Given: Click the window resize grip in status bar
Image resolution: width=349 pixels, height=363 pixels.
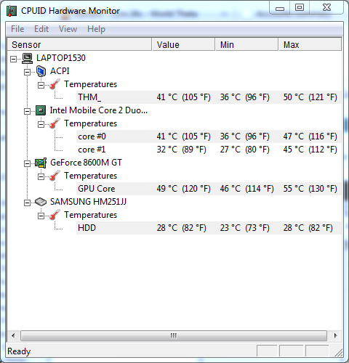Looking at the screenshot, I should click(339, 353).
